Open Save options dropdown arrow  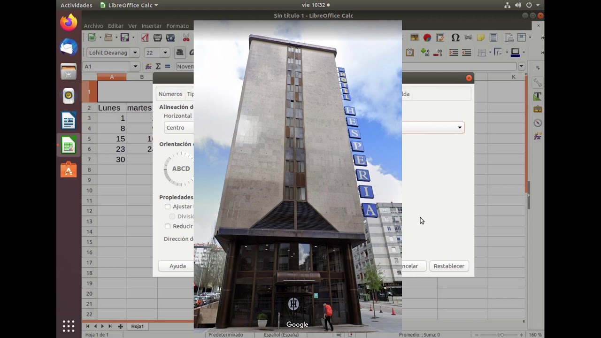click(x=133, y=38)
